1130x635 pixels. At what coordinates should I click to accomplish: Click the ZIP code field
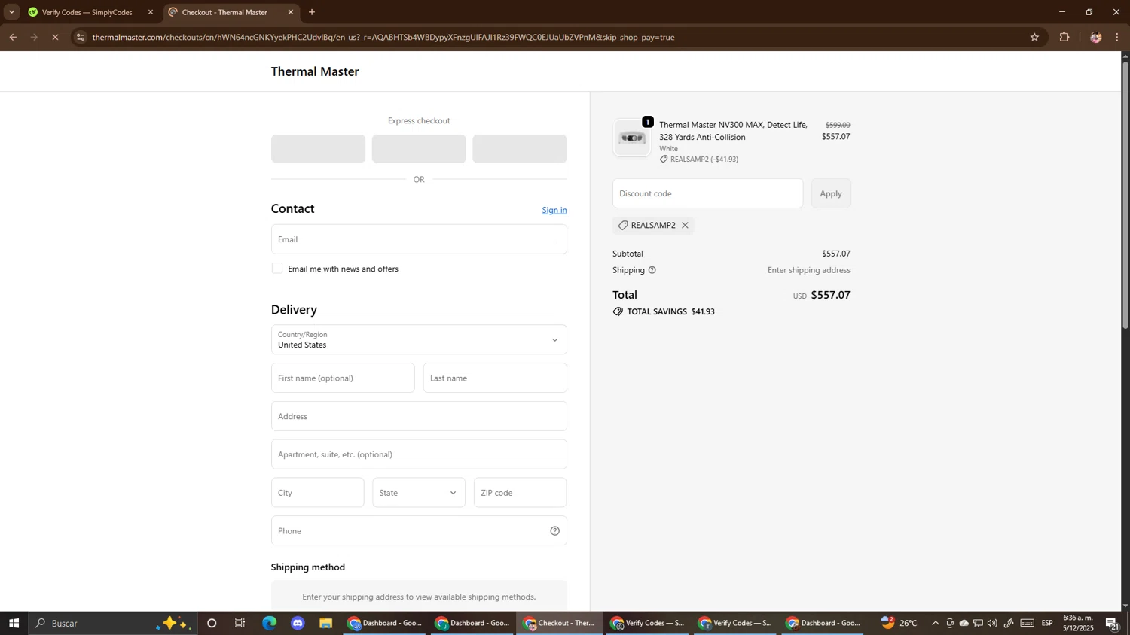click(520, 493)
